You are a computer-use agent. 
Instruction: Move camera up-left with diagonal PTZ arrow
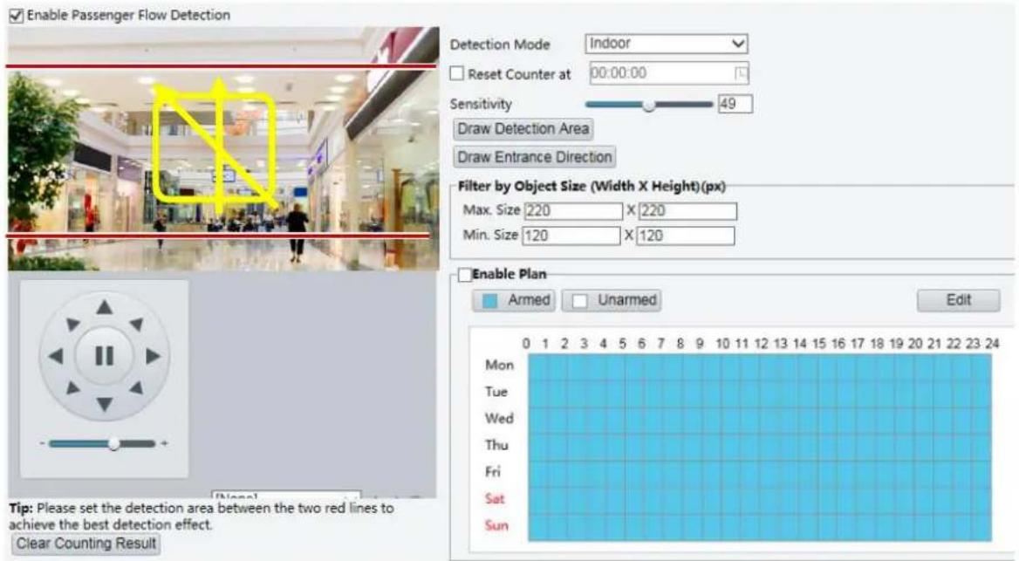(x=72, y=323)
